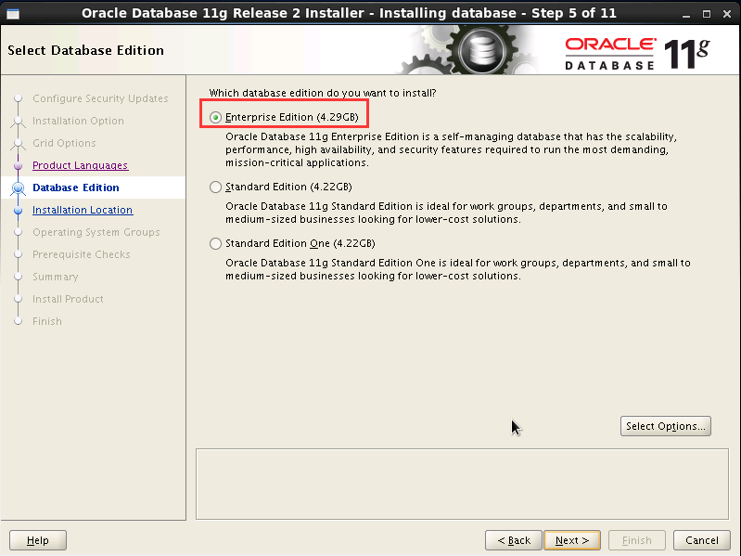Screen dimensions: 741x556
Task: Click Grid Options step label
Action: 64,143
